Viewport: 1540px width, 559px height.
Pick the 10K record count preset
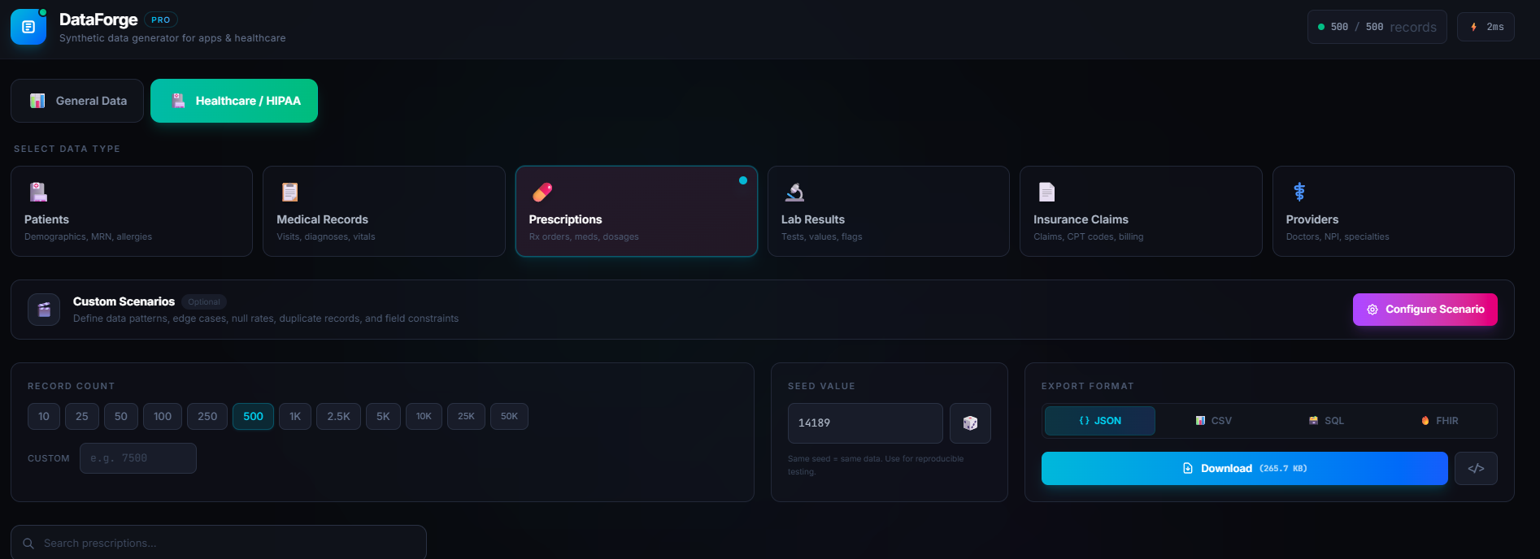424,417
